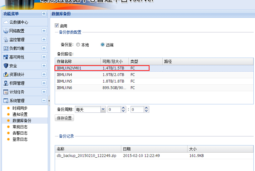Select the 本地 radio button
Image resolution: width=255 pixels, height=171 pixels.
[78, 45]
